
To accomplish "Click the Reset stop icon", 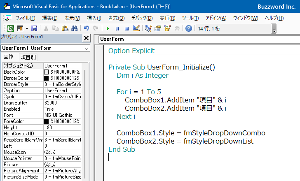I will 127,29.
